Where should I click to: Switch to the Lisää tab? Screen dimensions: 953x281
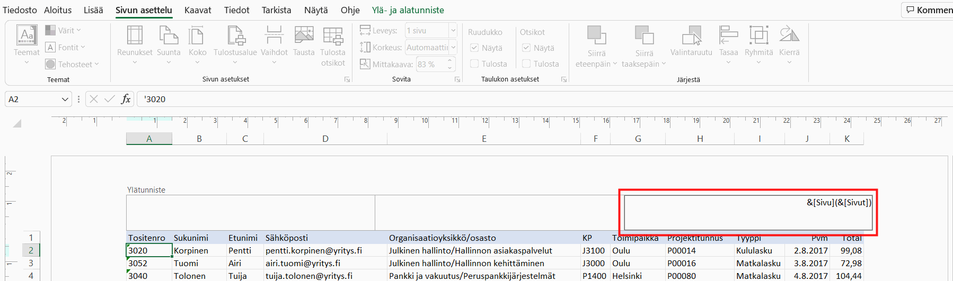click(93, 10)
